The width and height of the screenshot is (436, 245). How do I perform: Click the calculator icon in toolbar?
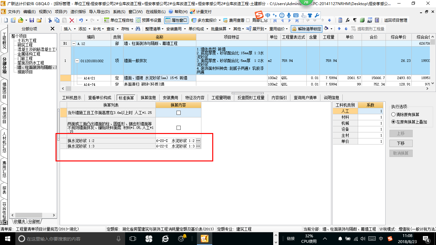point(340,20)
